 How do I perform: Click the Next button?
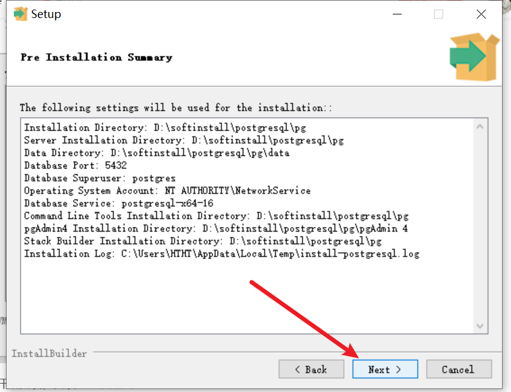point(385,369)
